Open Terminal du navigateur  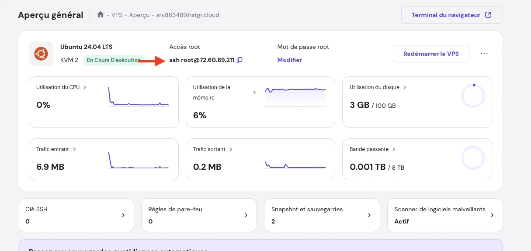tap(451, 15)
